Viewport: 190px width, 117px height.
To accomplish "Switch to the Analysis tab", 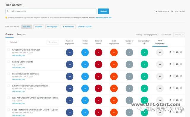I will 21,34.
